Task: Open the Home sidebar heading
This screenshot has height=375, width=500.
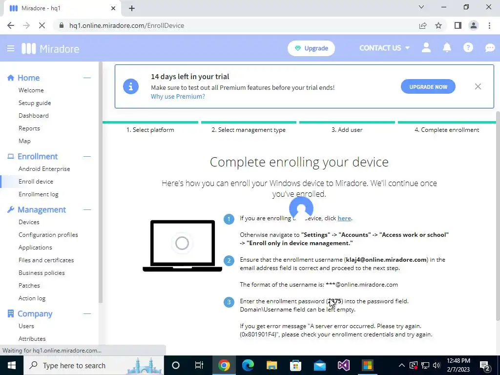Action: (28, 78)
